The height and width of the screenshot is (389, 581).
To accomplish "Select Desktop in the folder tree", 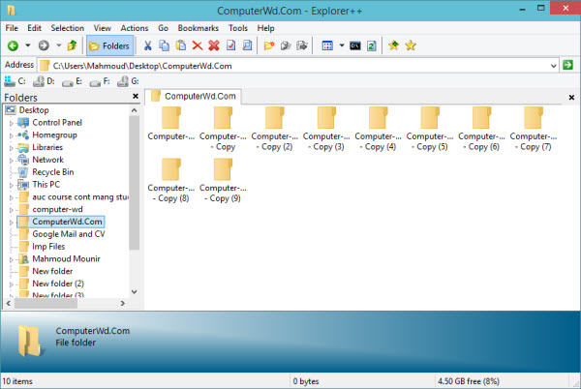I will tap(34, 110).
